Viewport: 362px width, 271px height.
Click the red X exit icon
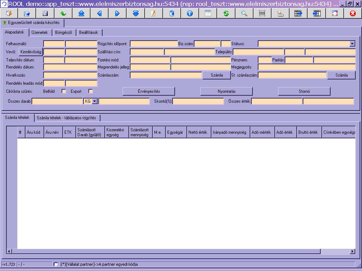click(352, 13)
